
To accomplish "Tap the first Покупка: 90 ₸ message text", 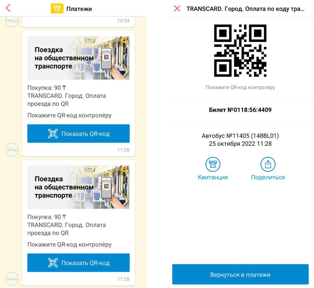I will (47, 88).
